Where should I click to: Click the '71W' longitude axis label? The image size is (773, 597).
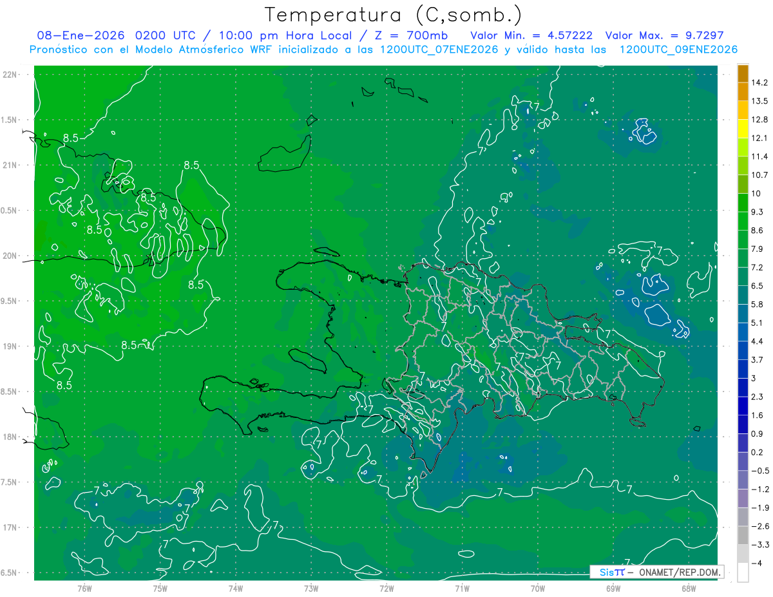point(462,589)
